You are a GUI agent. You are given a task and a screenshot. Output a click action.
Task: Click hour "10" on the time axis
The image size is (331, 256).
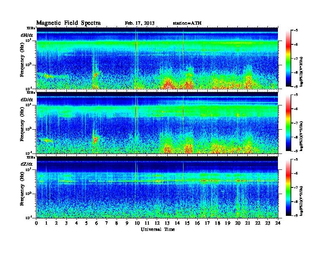click(137, 223)
